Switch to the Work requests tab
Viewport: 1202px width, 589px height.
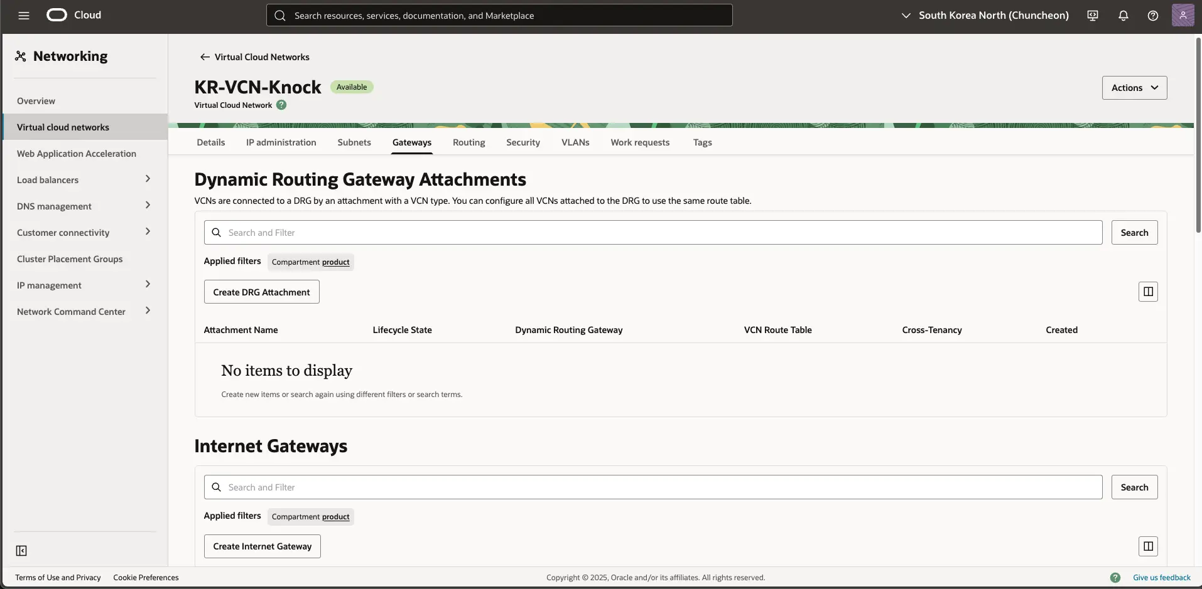640,142
